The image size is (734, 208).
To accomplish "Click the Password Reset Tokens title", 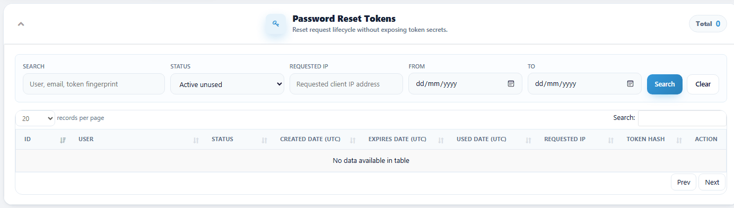I will pyautogui.click(x=344, y=19).
